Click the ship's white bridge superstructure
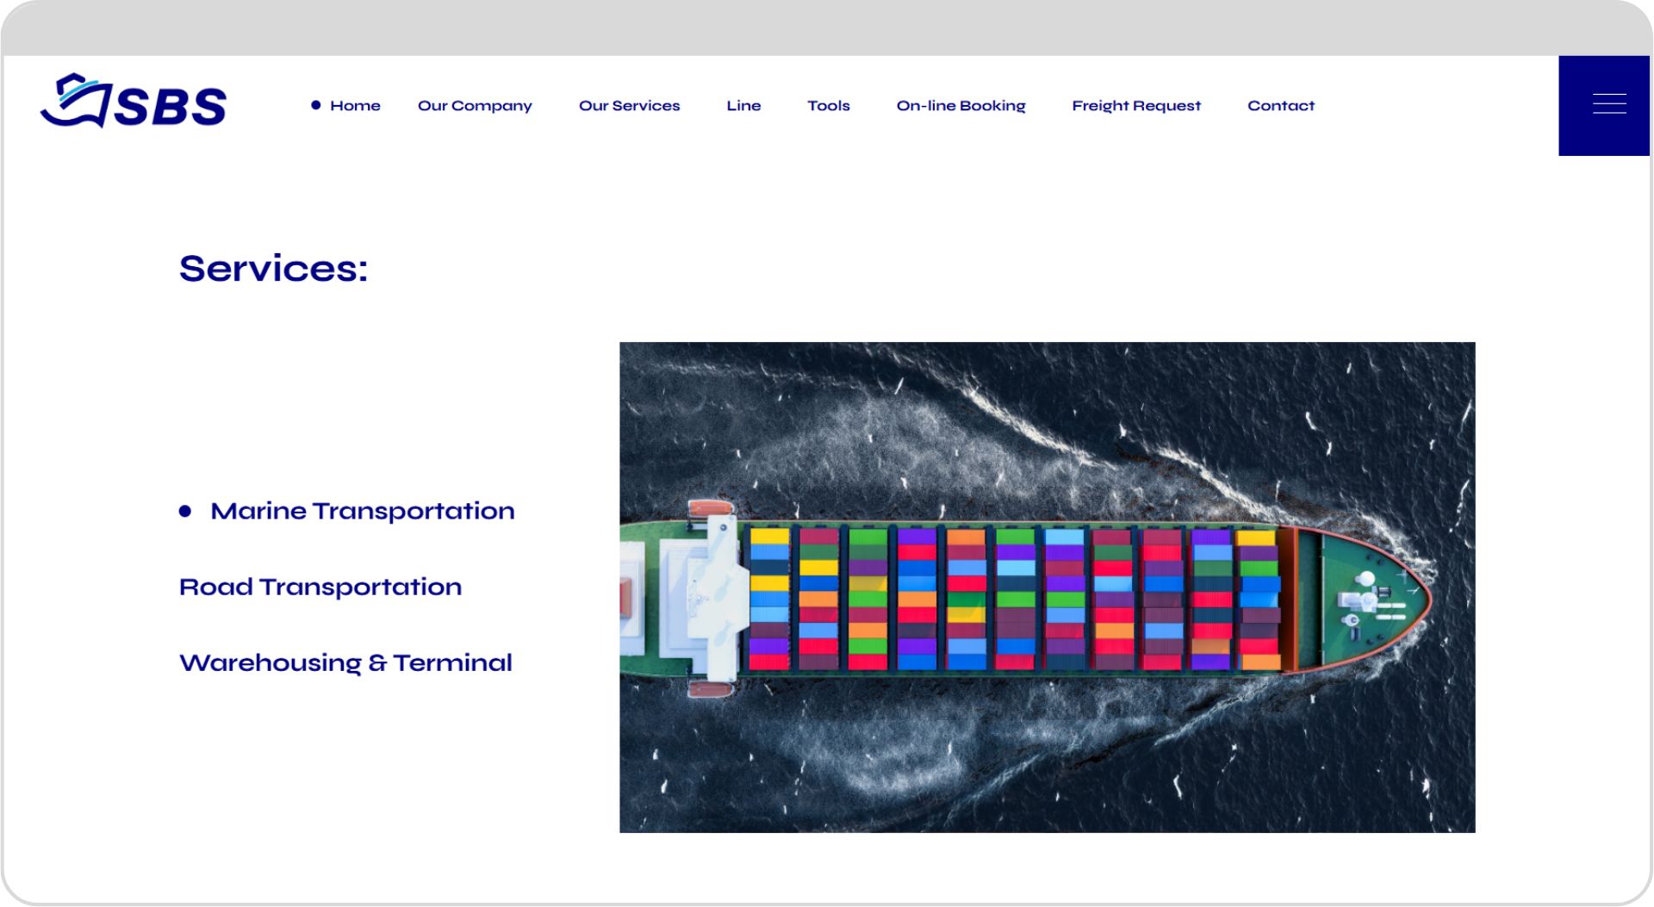The width and height of the screenshot is (1654, 907). (706, 597)
